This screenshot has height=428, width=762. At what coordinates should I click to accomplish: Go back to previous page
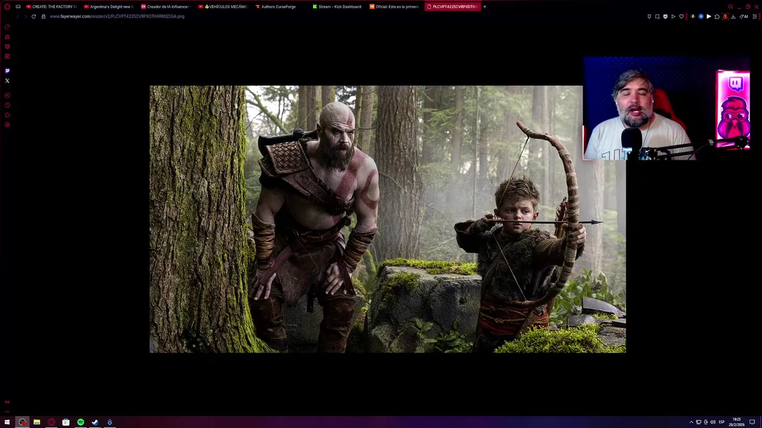(x=17, y=16)
